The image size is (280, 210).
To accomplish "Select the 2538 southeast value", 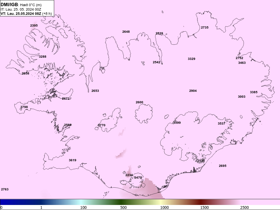I will (x=201, y=161).
